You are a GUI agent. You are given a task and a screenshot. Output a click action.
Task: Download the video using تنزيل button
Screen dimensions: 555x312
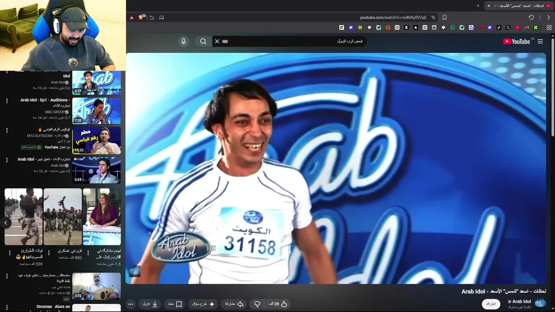tap(150, 304)
